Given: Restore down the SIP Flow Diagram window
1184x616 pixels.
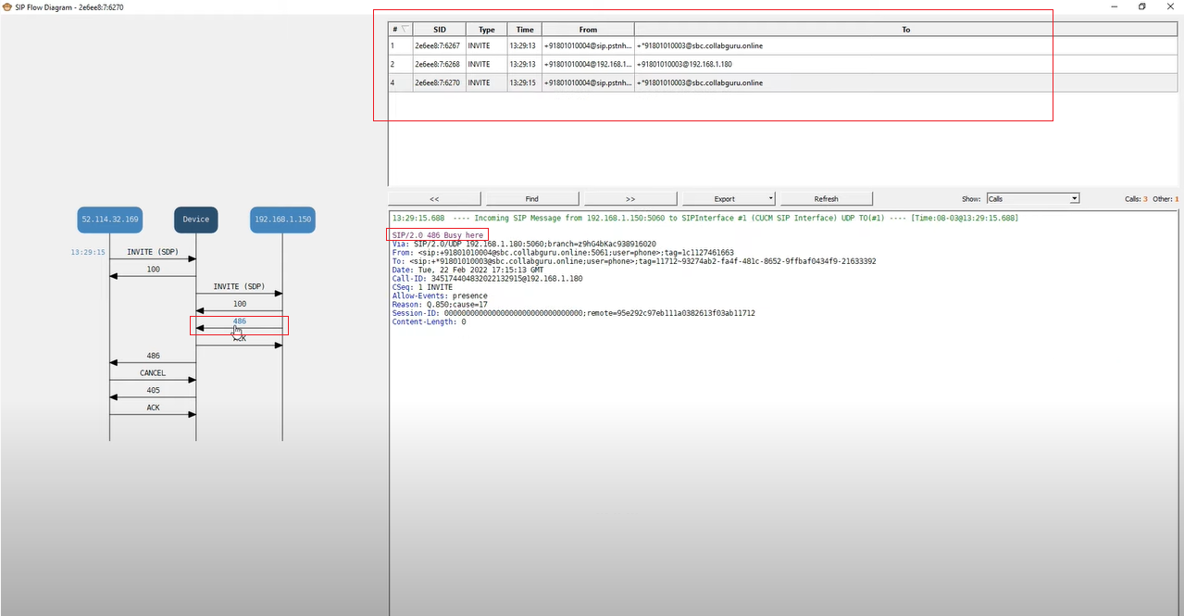Looking at the screenshot, I should tap(1141, 6).
